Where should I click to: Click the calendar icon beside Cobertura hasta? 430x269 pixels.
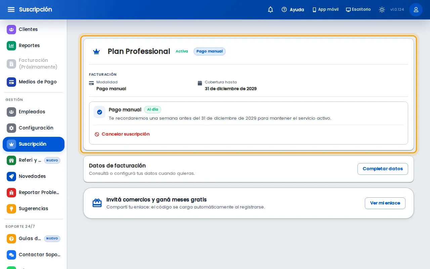coord(200,83)
